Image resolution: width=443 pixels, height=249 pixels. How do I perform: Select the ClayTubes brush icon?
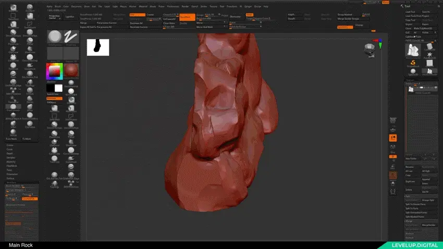click(30, 123)
